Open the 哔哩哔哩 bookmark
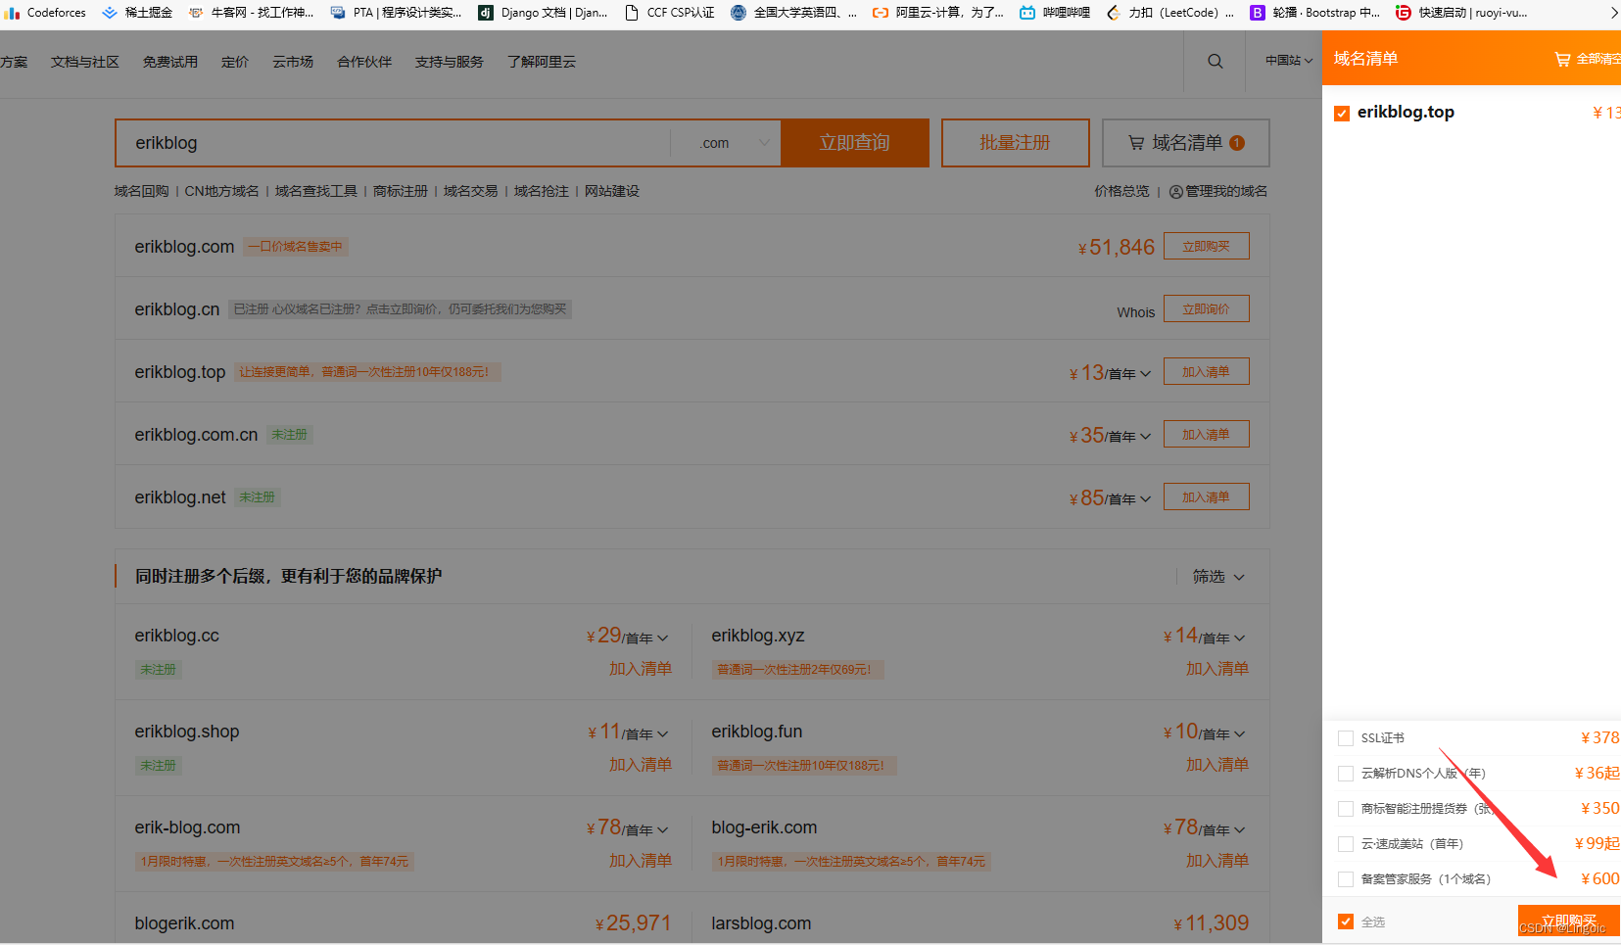The width and height of the screenshot is (1621, 945). coord(1055,13)
